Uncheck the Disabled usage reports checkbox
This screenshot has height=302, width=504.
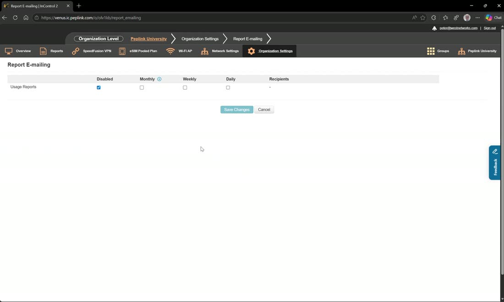(x=99, y=87)
